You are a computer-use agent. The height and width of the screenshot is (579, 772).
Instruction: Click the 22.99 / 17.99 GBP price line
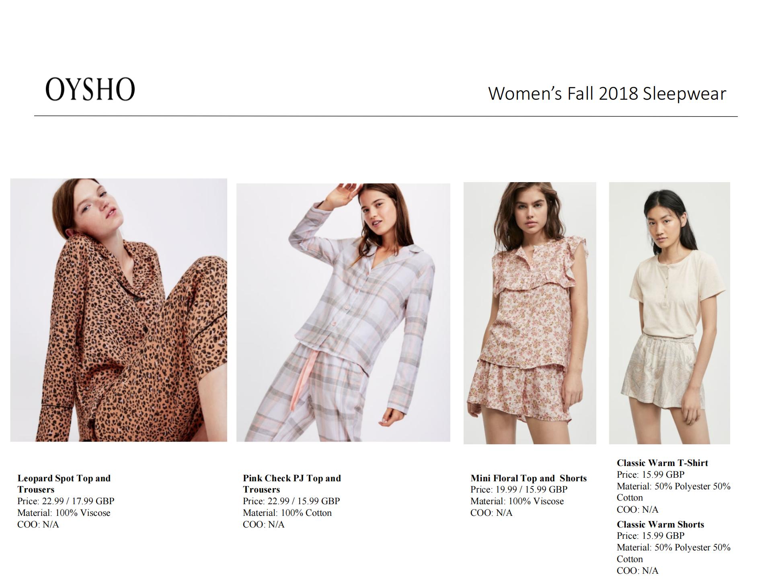pyautogui.click(x=66, y=501)
